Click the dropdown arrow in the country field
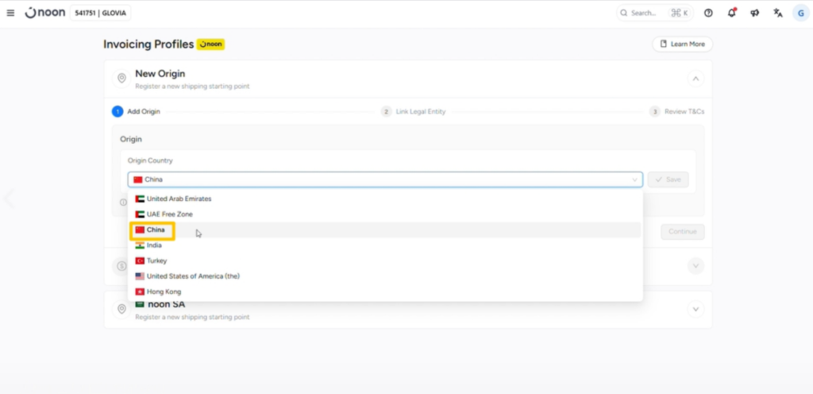This screenshot has height=394, width=813. 634,180
